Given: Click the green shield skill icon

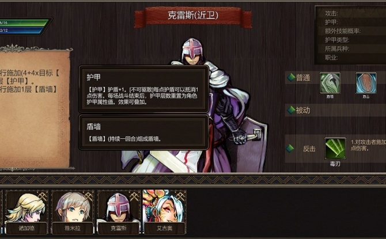Looking at the screenshot, I should (x=330, y=83).
